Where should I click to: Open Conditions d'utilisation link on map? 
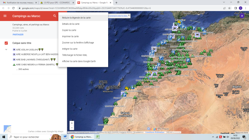155,132
